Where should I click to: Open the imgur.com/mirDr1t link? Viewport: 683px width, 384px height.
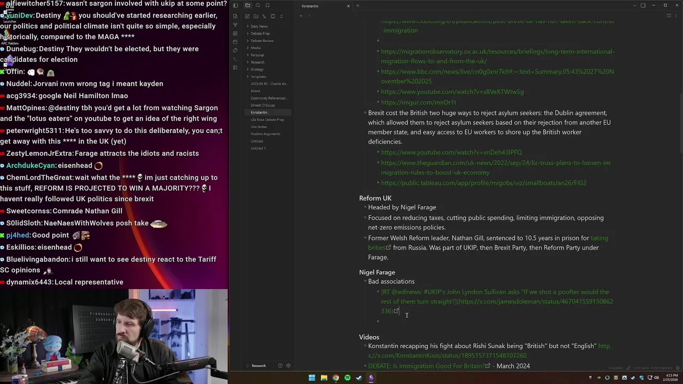click(x=418, y=102)
